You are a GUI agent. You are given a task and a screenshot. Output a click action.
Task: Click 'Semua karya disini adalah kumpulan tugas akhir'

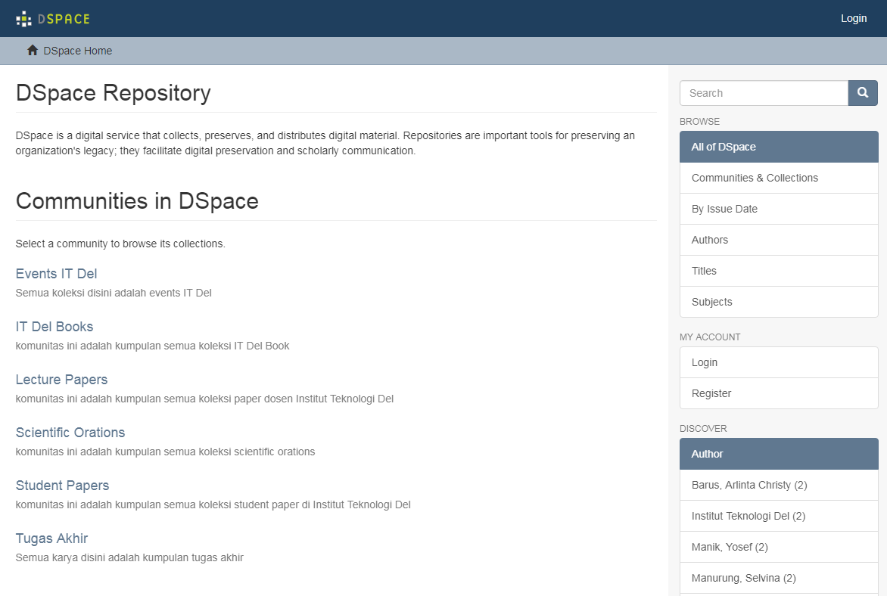(x=129, y=558)
